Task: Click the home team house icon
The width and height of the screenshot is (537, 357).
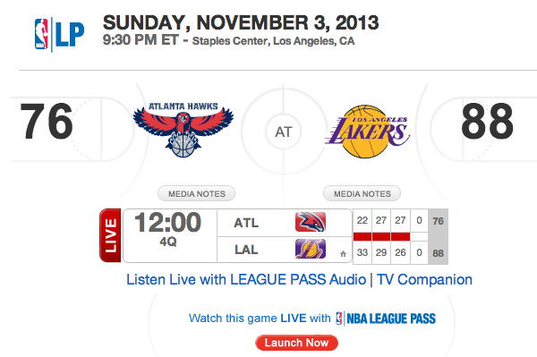Action: 343,253
